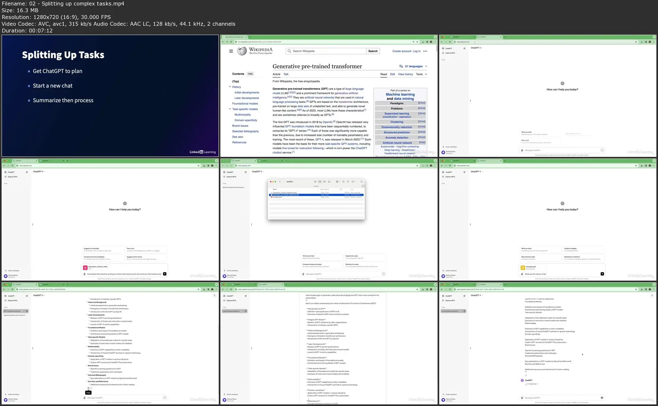The width and height of the screenshot is (658, 406).
Task: Click the stop generating button while Analyzing
Action: pyautogui.click(x=602, y=398)
